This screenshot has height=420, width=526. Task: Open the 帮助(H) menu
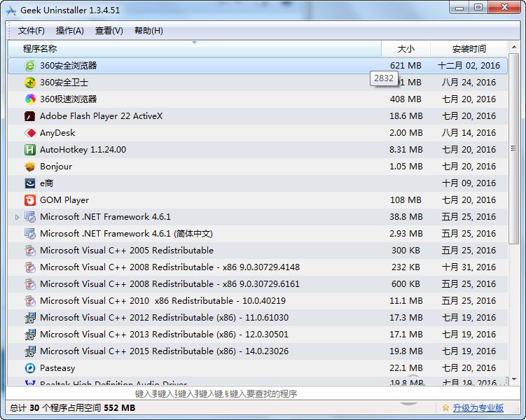pyautogui.click(x=148, y=31)
